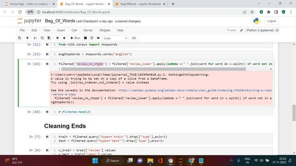Image resolution: width=296 pixels, height=166 pixels.
Task: Open Chrome three-dot menu
Action: [x=291, y=12]
